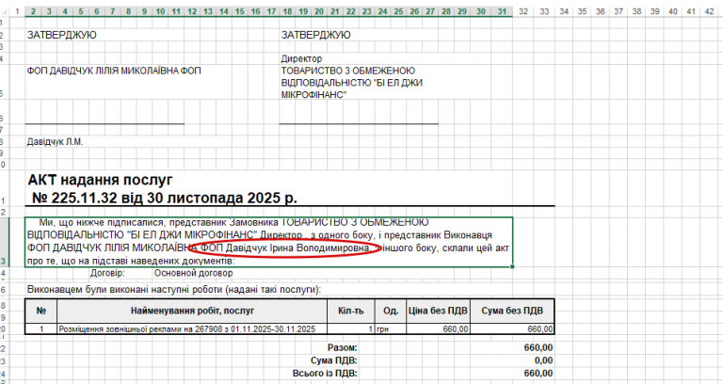This screenshot has height=384, width=723.
Task: Select column 37 header
Action: pos(619,11)
